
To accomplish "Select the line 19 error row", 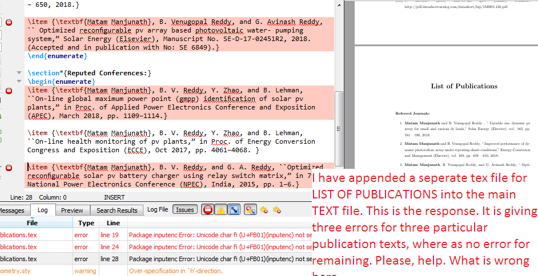I will coord(156,236).
